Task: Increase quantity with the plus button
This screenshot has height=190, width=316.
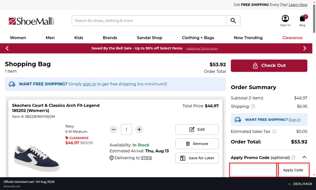Action: [139, 130]
